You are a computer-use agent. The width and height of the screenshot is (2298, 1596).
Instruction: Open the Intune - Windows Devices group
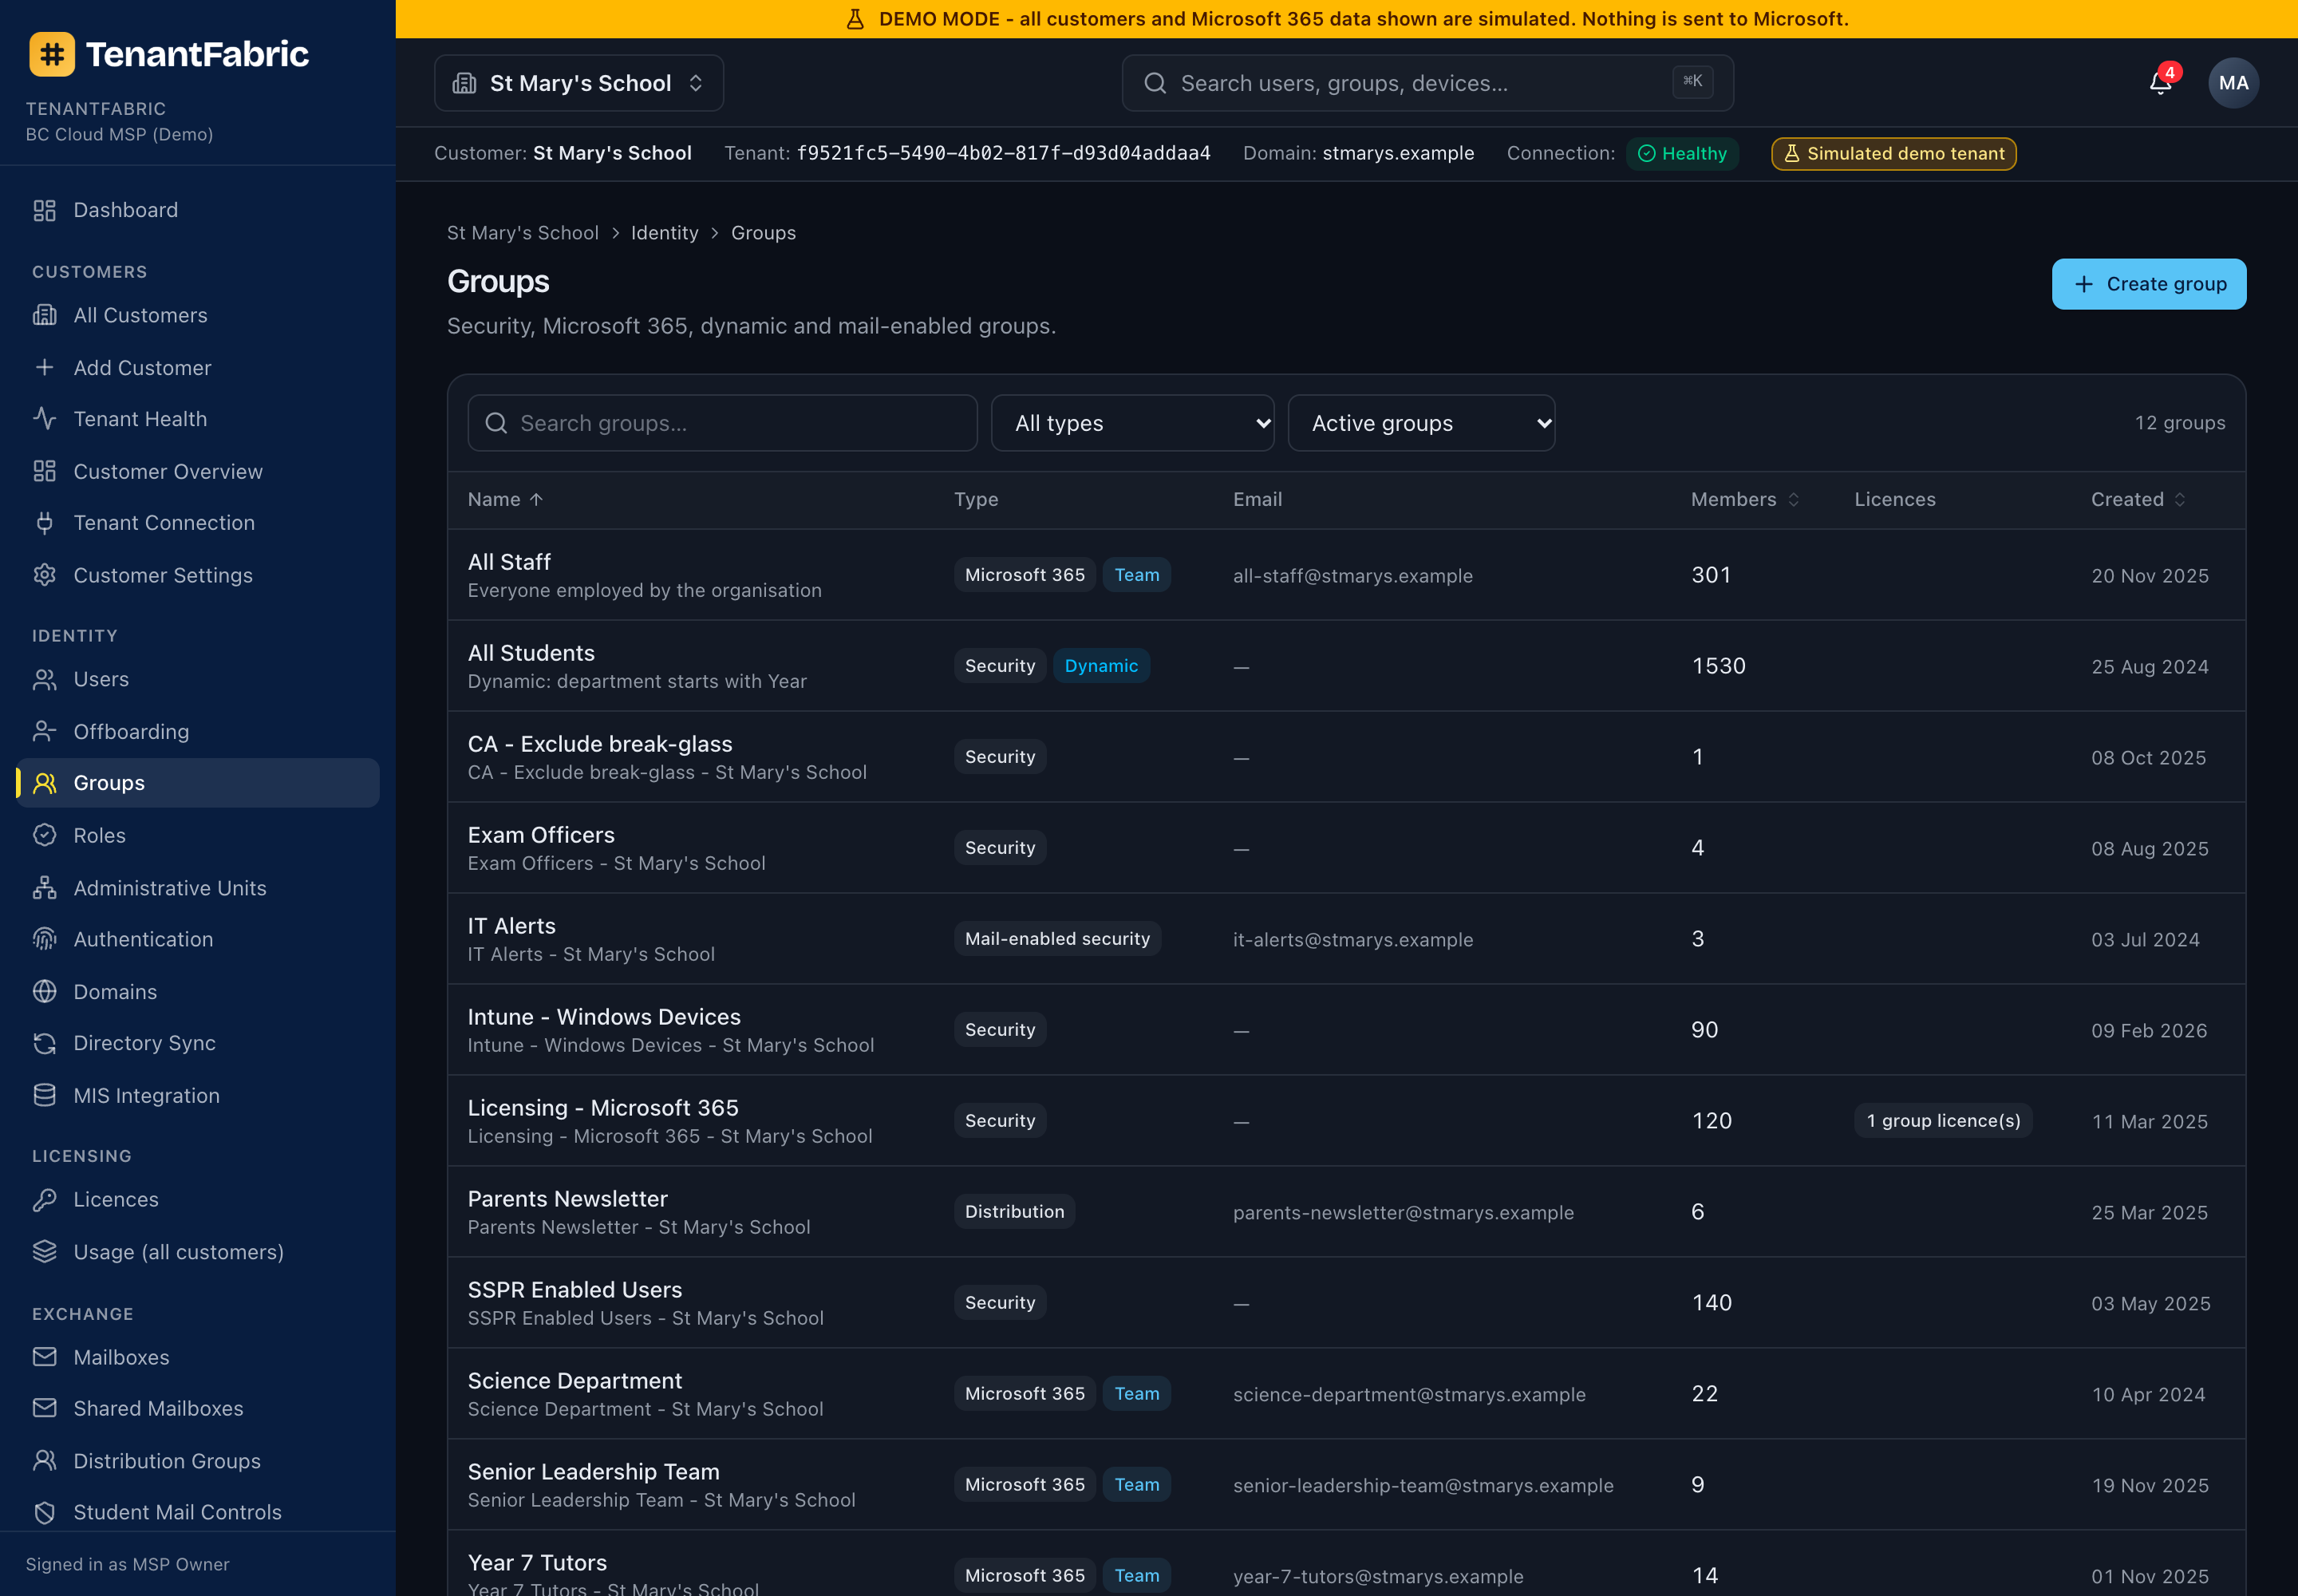pyautogui.click(x=1346, y=1030)
